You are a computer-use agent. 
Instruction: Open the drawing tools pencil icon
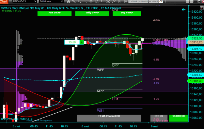coord(74,2)
